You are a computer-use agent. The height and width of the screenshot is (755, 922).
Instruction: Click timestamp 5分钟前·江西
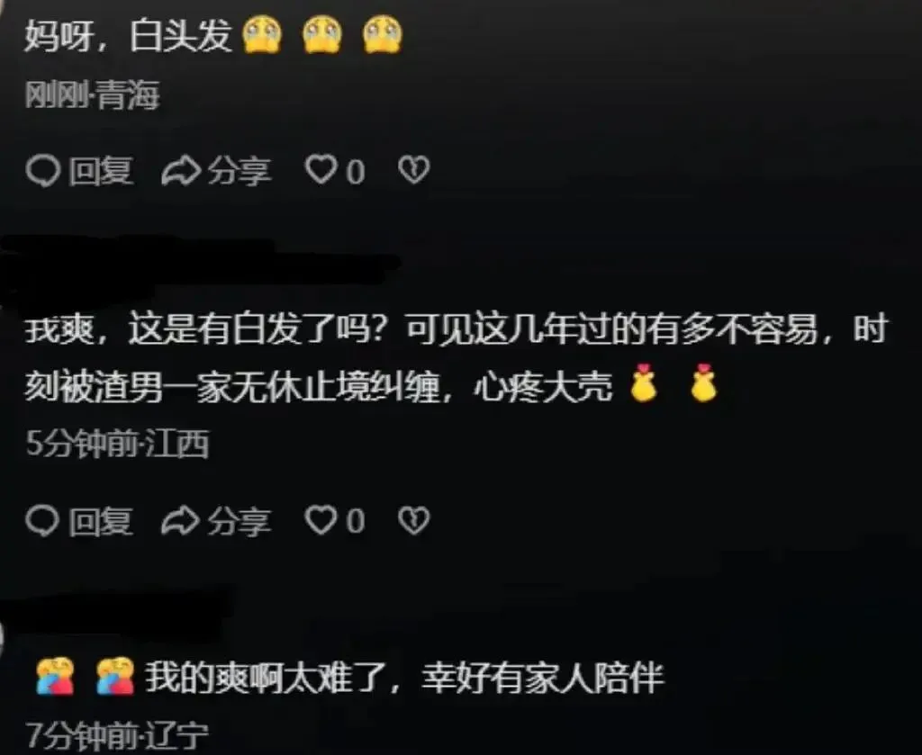(x=118, y=443)
